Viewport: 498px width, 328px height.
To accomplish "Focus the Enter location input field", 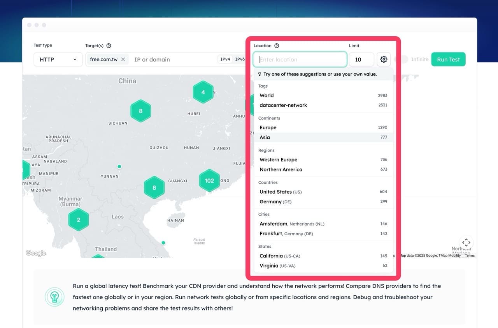I will coord(300,60).
